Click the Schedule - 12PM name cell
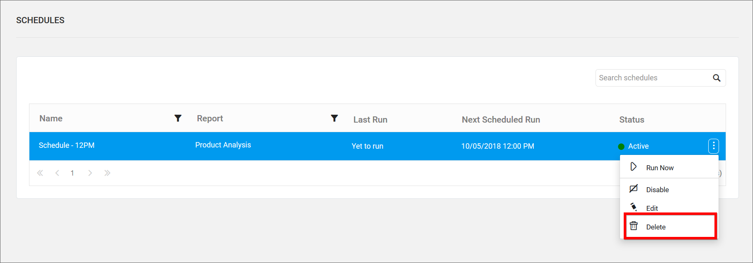The height and width of the screenshot is (263, 753). (x=67, y=145)
